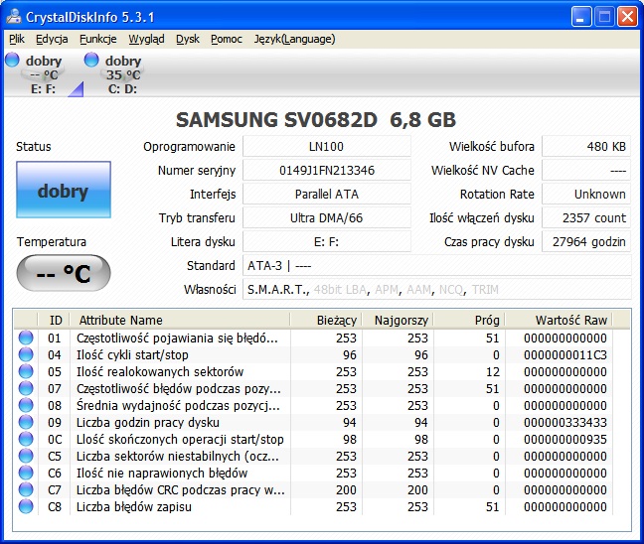Click the ID column header
The image size is (644, 544).
[54, 320]
